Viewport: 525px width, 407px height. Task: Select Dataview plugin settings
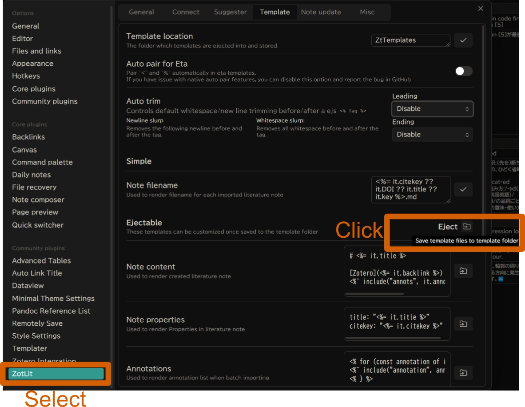[28, 286]
